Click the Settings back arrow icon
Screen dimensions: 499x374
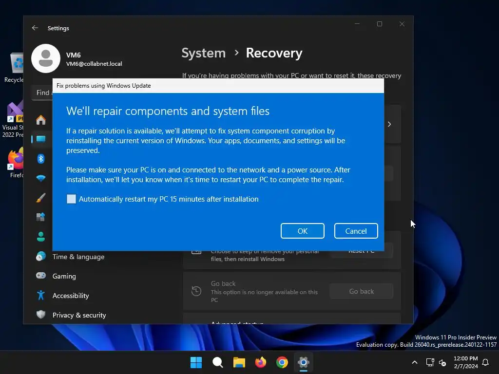coord(35,28)
